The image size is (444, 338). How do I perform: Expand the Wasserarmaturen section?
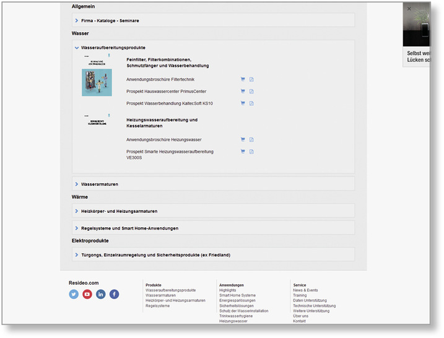pos(99,184)
